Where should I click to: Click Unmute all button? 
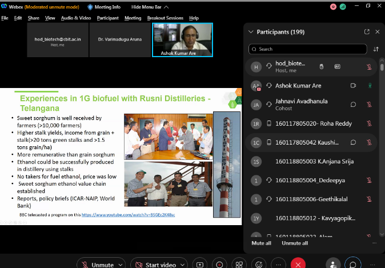click(x=295, y=243)
